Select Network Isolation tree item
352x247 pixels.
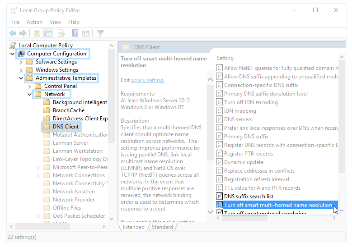[x=70, y=192]
